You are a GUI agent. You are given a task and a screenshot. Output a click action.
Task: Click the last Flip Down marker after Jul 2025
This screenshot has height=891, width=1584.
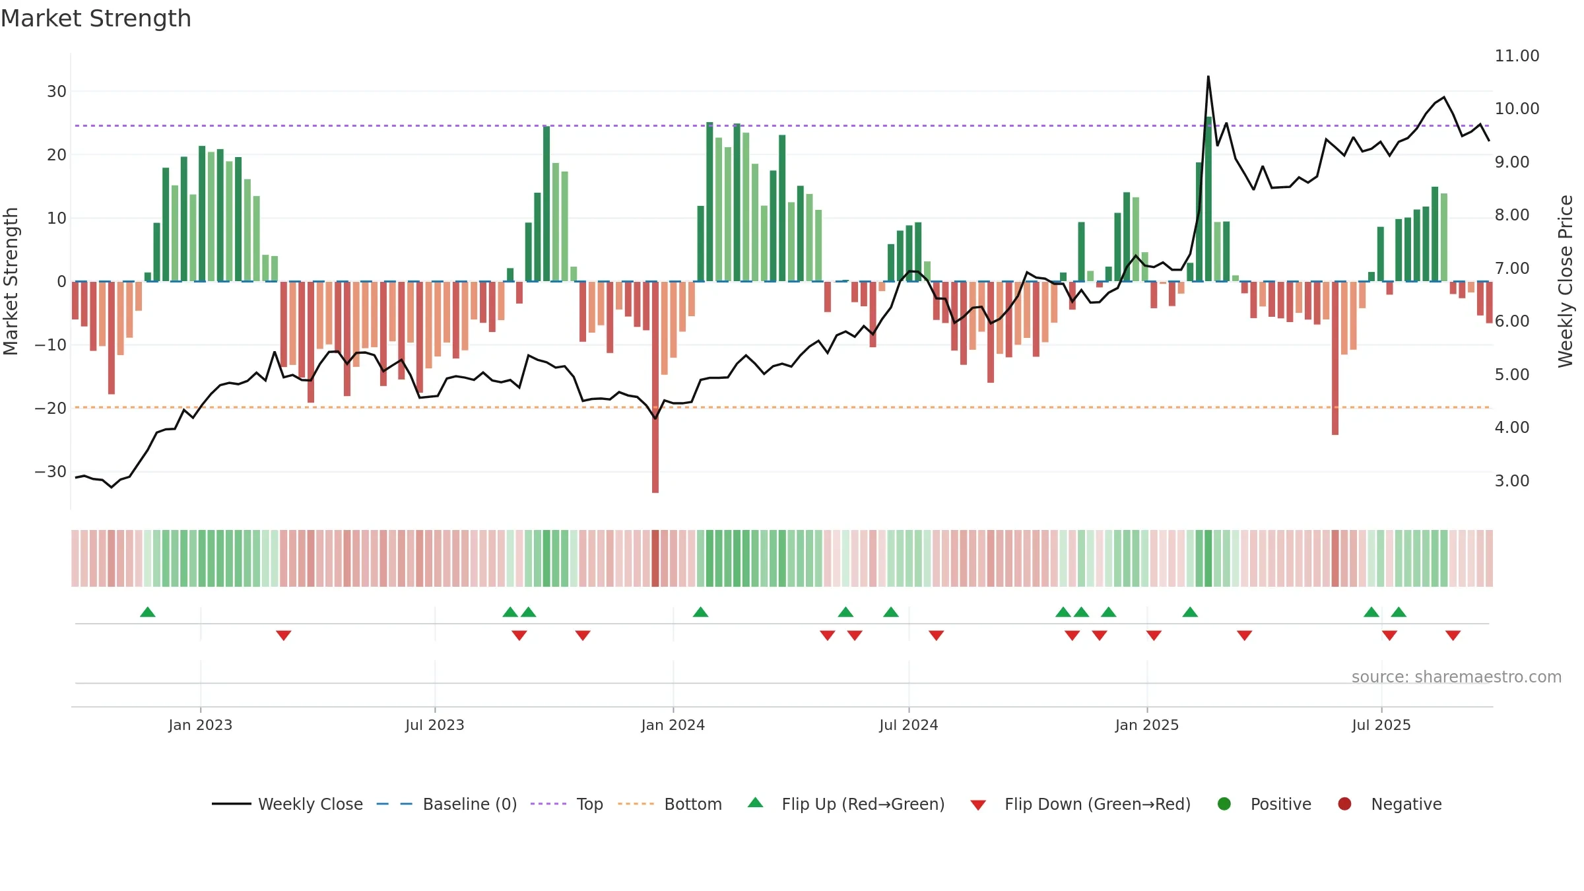point(1453,635)
